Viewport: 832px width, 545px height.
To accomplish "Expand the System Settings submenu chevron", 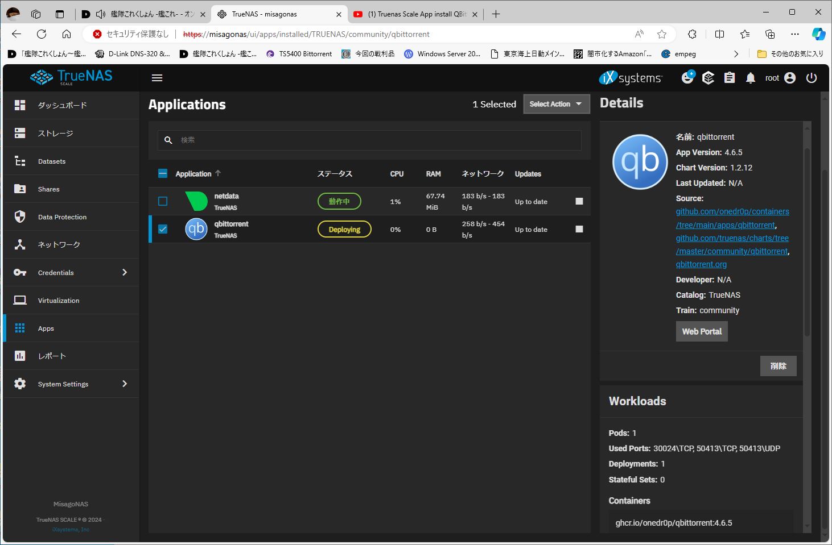I will coord(125,384).
